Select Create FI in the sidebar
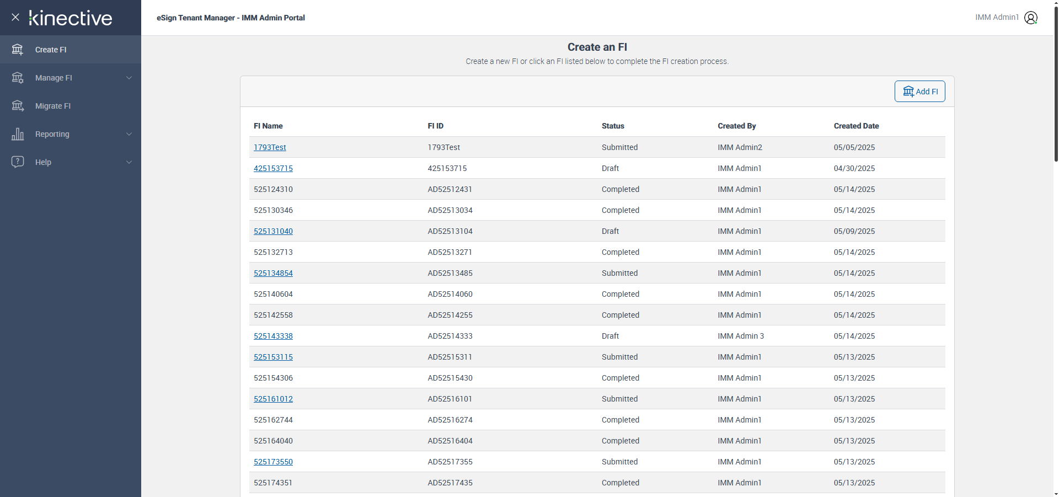This screenshot has width=1059, height=497. click(51, 50)
